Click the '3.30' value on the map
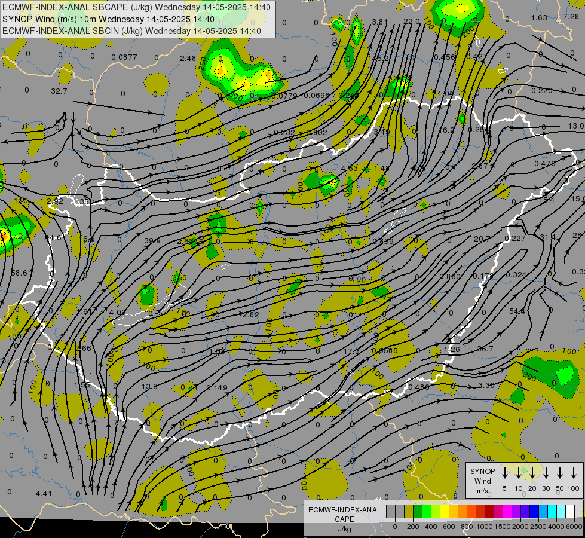Image resolution: width=585 pixels, height=538 pixels. [x=486, y=385]
